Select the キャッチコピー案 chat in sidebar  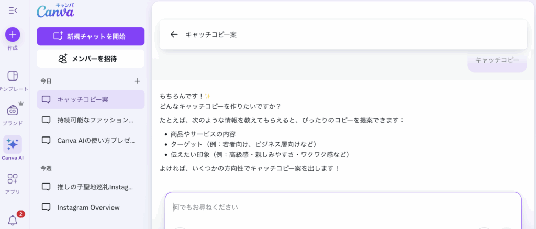91,99
